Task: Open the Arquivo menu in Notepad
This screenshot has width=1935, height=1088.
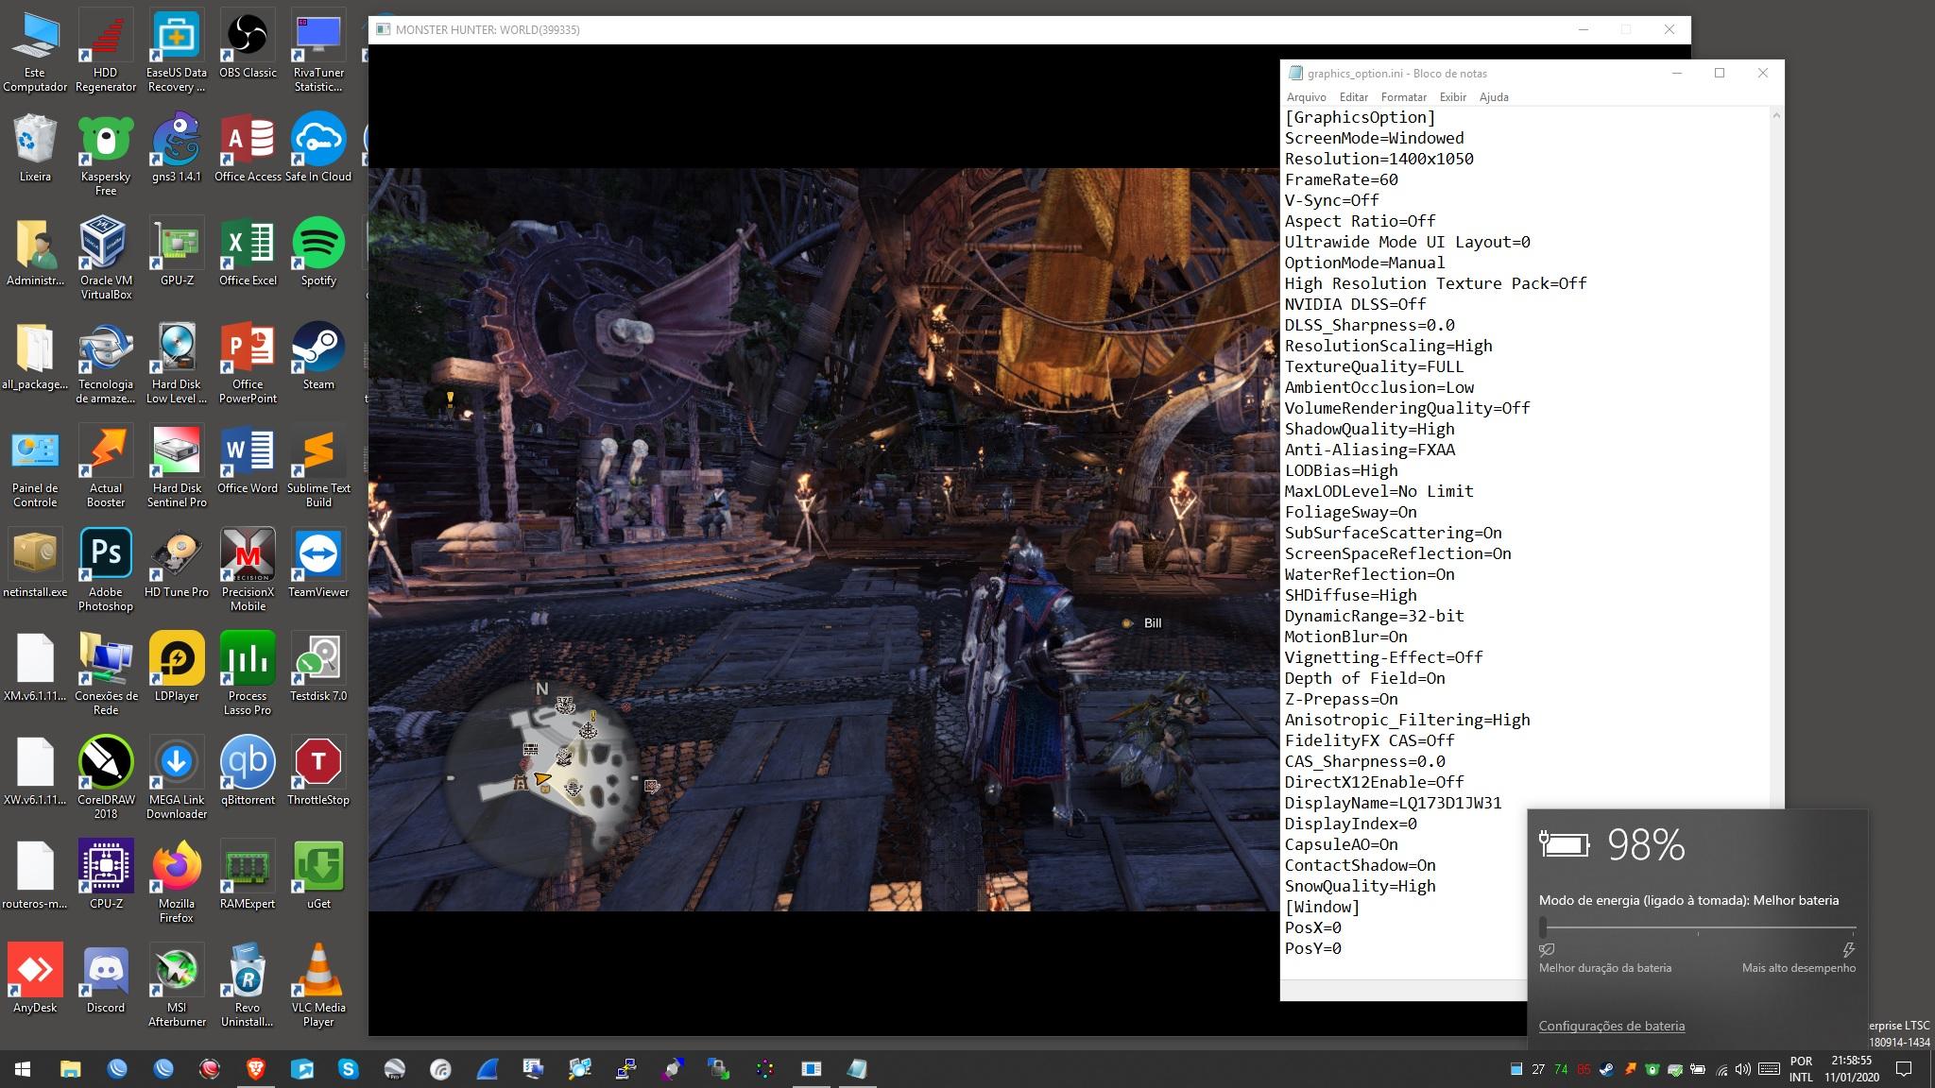Action: [1307, 97]
